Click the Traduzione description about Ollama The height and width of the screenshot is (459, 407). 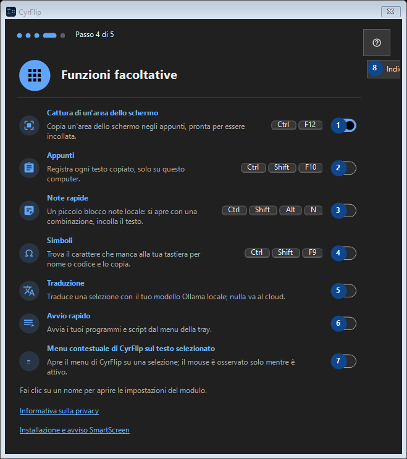(x=166, y=297)
